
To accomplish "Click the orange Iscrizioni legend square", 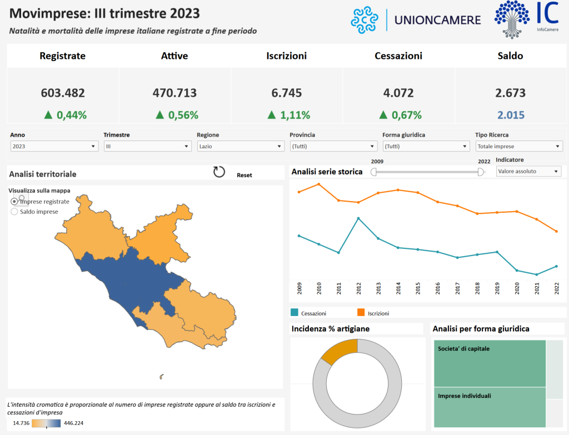I will point(361,313).
